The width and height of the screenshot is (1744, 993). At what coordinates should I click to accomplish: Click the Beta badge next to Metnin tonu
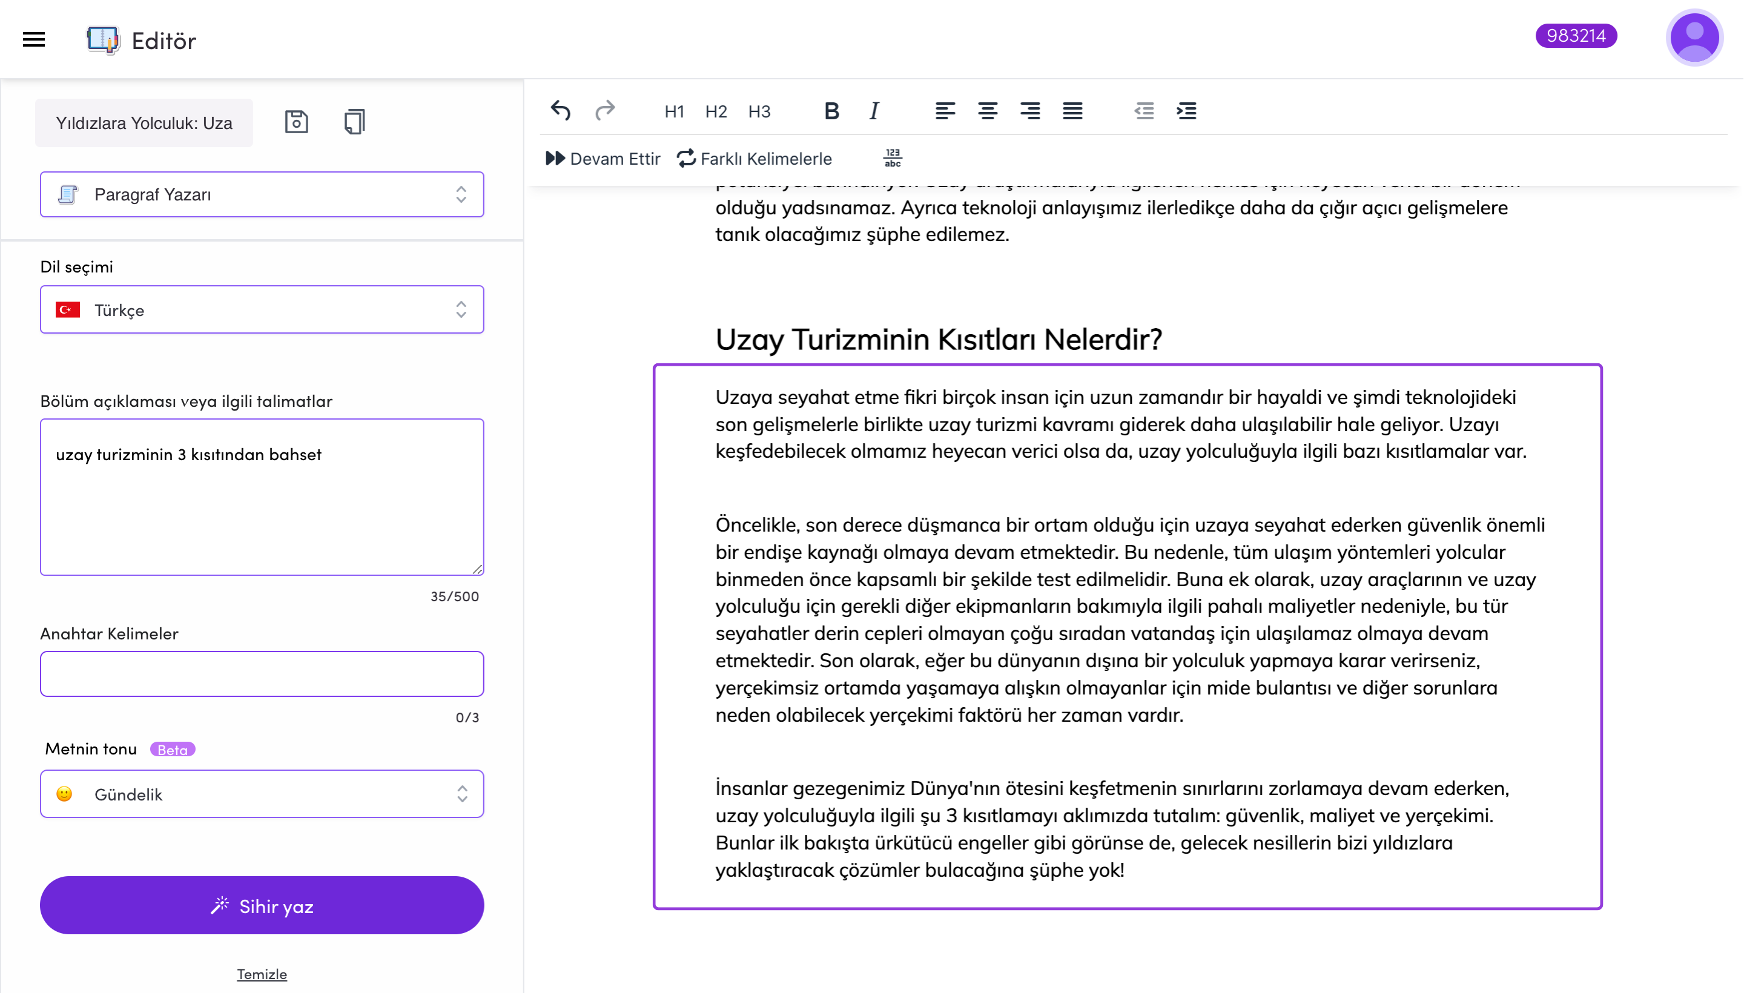[x=173, y=750]
